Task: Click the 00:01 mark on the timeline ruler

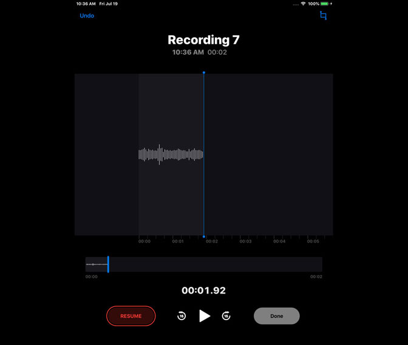Action: 178,241
